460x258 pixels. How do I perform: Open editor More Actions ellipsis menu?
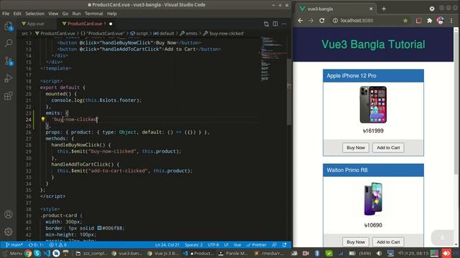click(284, 24)
